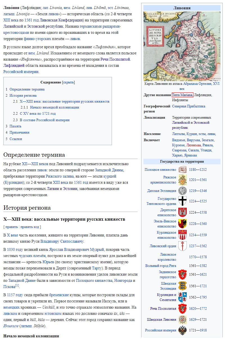Open the 'Видземе' link in infobox
The height and width of the screenshot is (341, 225).
click(x=179, y=140)
